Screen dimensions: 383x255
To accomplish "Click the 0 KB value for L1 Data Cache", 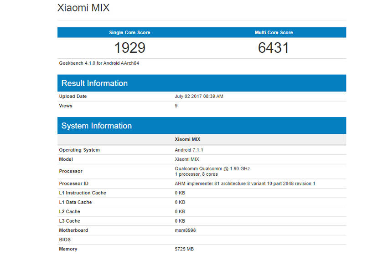I will click(180, 202).
